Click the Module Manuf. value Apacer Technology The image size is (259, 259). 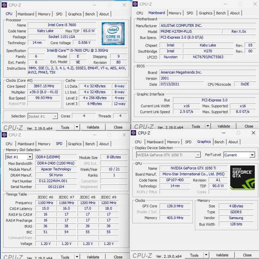click(x=56, y=169)
